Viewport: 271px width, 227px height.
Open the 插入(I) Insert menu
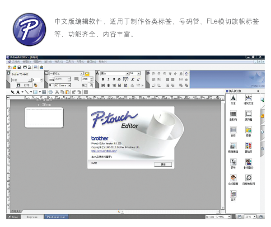(48, 61)
